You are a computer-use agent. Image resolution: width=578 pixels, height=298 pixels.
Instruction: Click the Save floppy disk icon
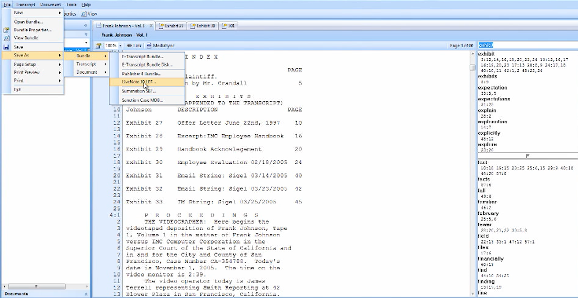pos(6,47)
